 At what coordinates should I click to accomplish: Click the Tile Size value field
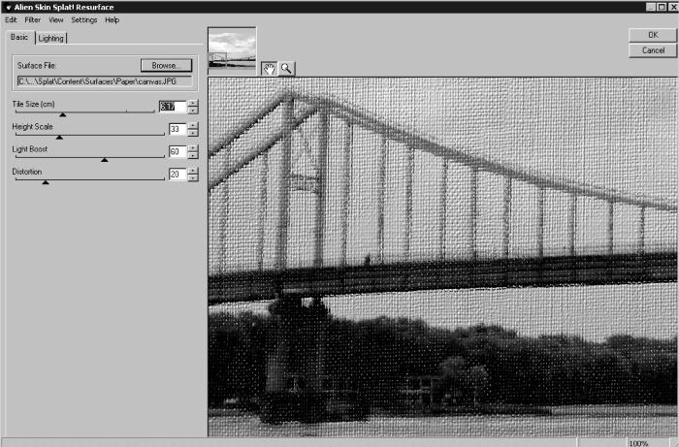(173, 107)
